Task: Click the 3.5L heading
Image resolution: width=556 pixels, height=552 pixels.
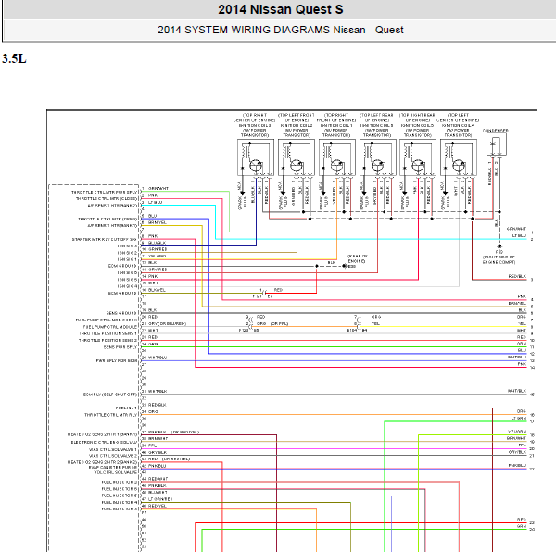Action: click(x=14, y=58)
